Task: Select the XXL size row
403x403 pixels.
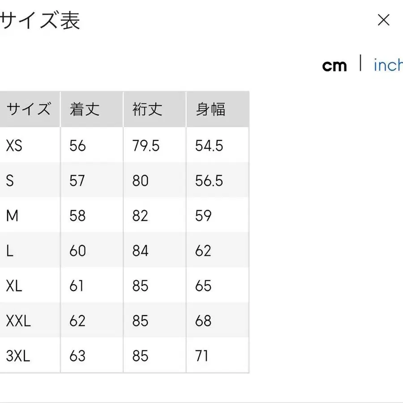Action: coord(29,321)
